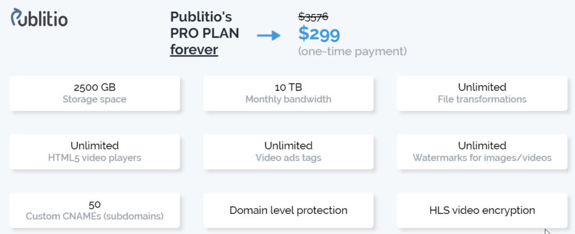Open the HLS video encryption card

[x=482, y=210]
